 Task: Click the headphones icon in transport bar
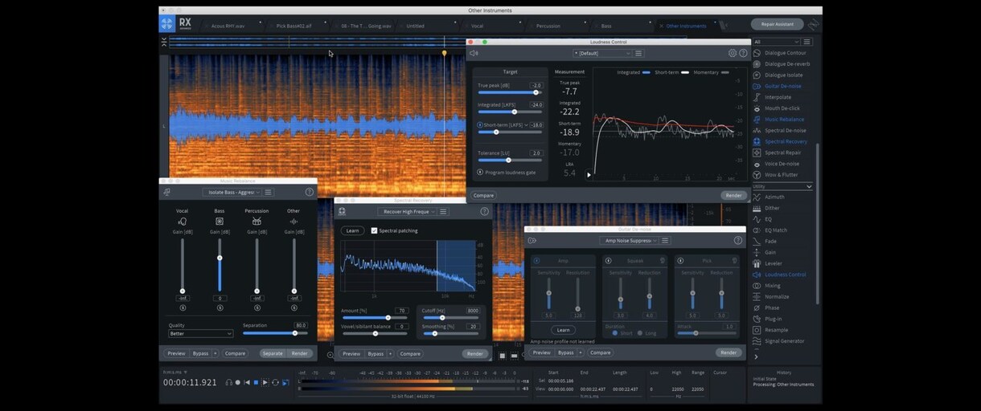tap(229, 383)
